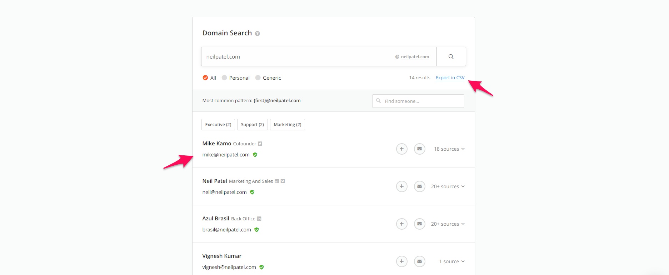Click the search magnifier button
The width and height of the screenshot is (669, 275).
coord(451,57)
